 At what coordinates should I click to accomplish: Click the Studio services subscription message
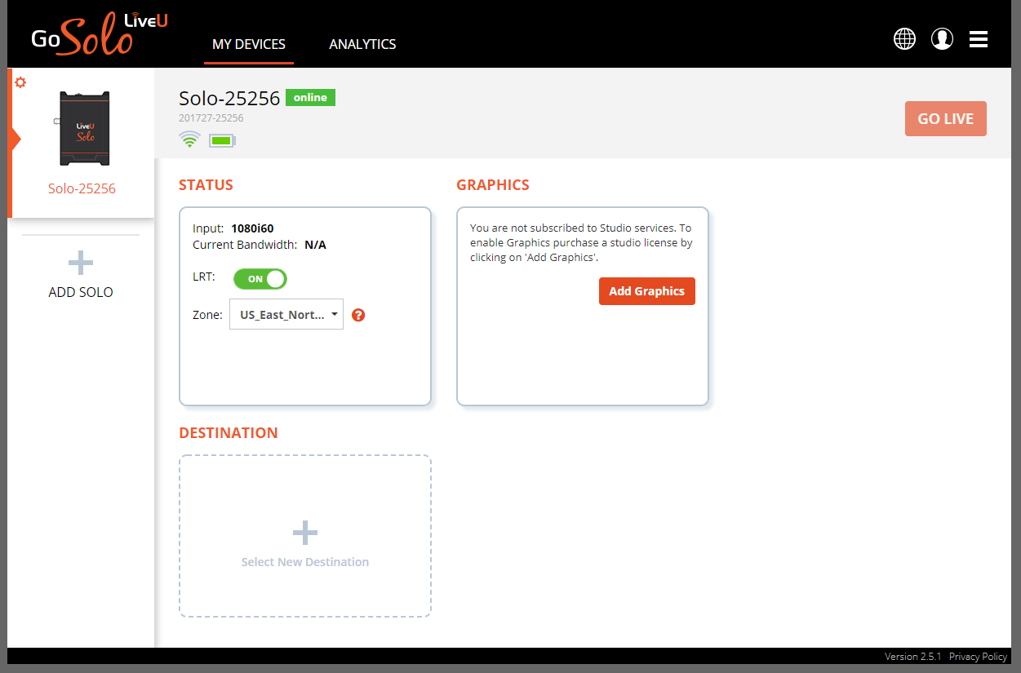click(581, 243)
